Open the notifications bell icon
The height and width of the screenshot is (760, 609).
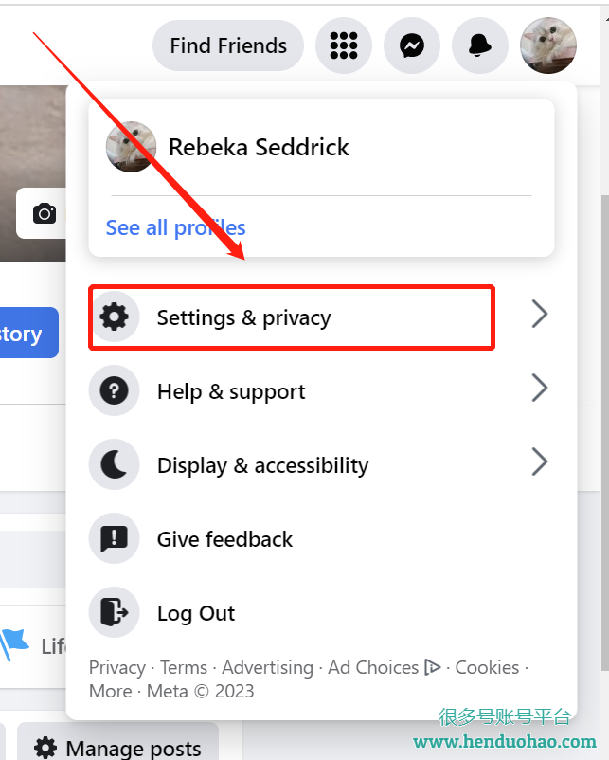click(x=479, y=45)
